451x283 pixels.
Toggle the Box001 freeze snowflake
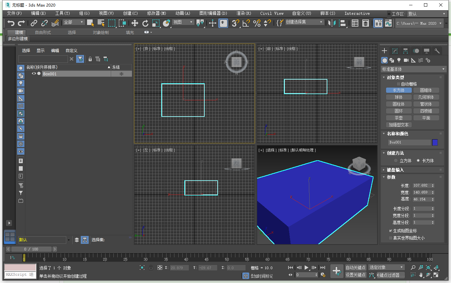coord(121,74)
